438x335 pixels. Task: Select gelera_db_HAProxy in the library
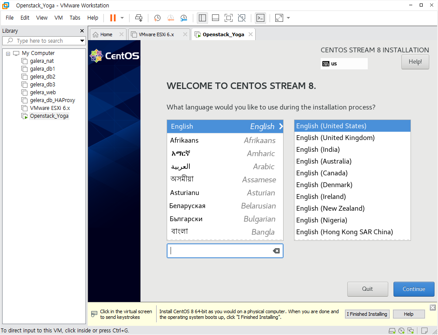tap(52, 100)
